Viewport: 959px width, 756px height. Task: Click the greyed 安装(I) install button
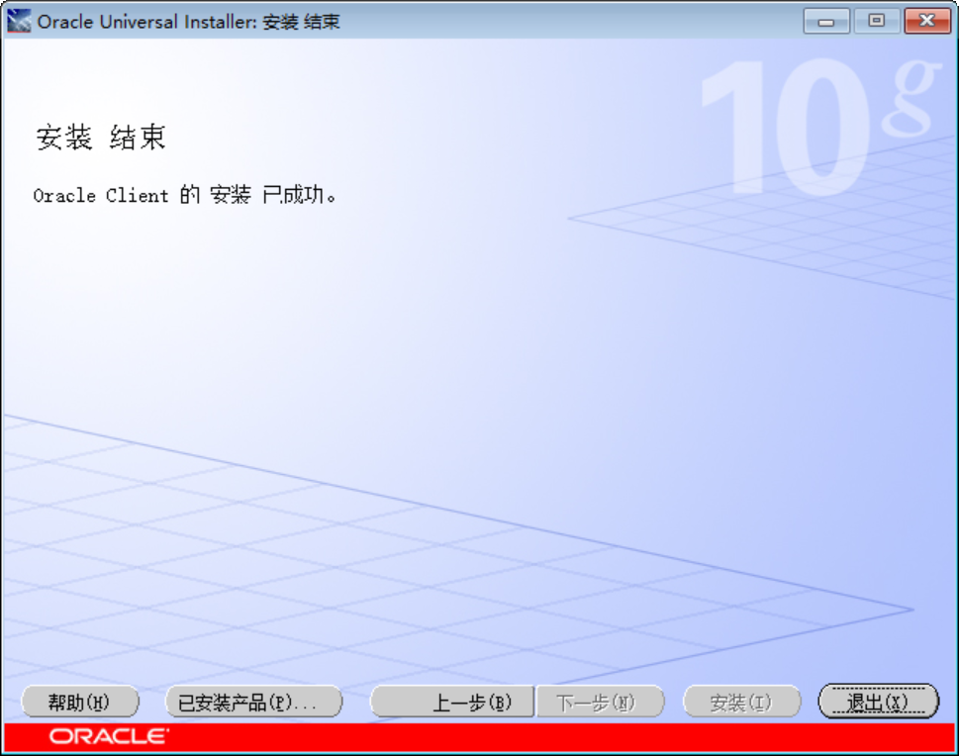pyautogui.click(x=741, y=702)
